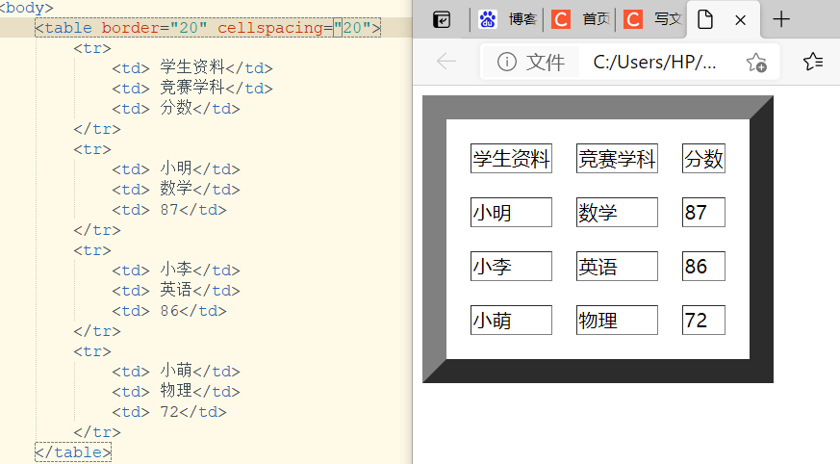This screenshot has width=840, height=464.
Task: Click the code line with 学生资料 td
Action: [x=192, y=68]
